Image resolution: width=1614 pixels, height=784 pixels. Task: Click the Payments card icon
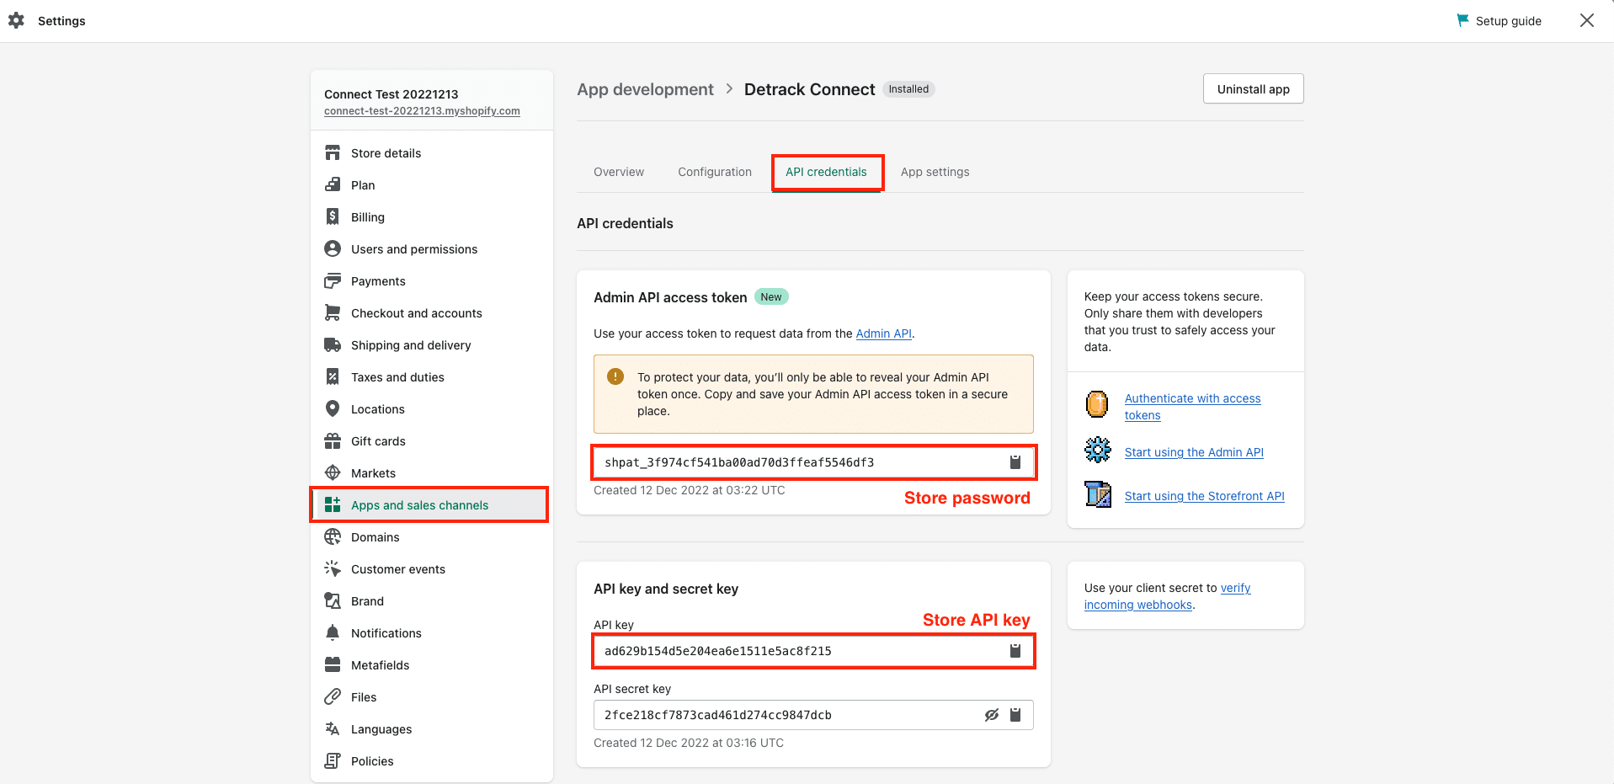pyautogui.click(x=333, y=281)
